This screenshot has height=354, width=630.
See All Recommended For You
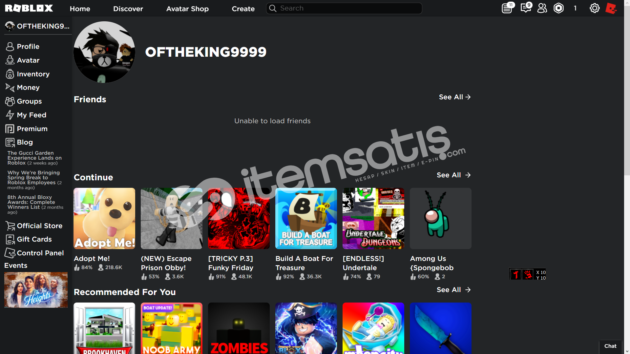coord(453,290)
